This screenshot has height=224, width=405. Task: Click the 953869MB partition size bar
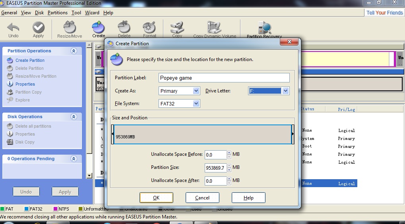(x=203, y=134)
